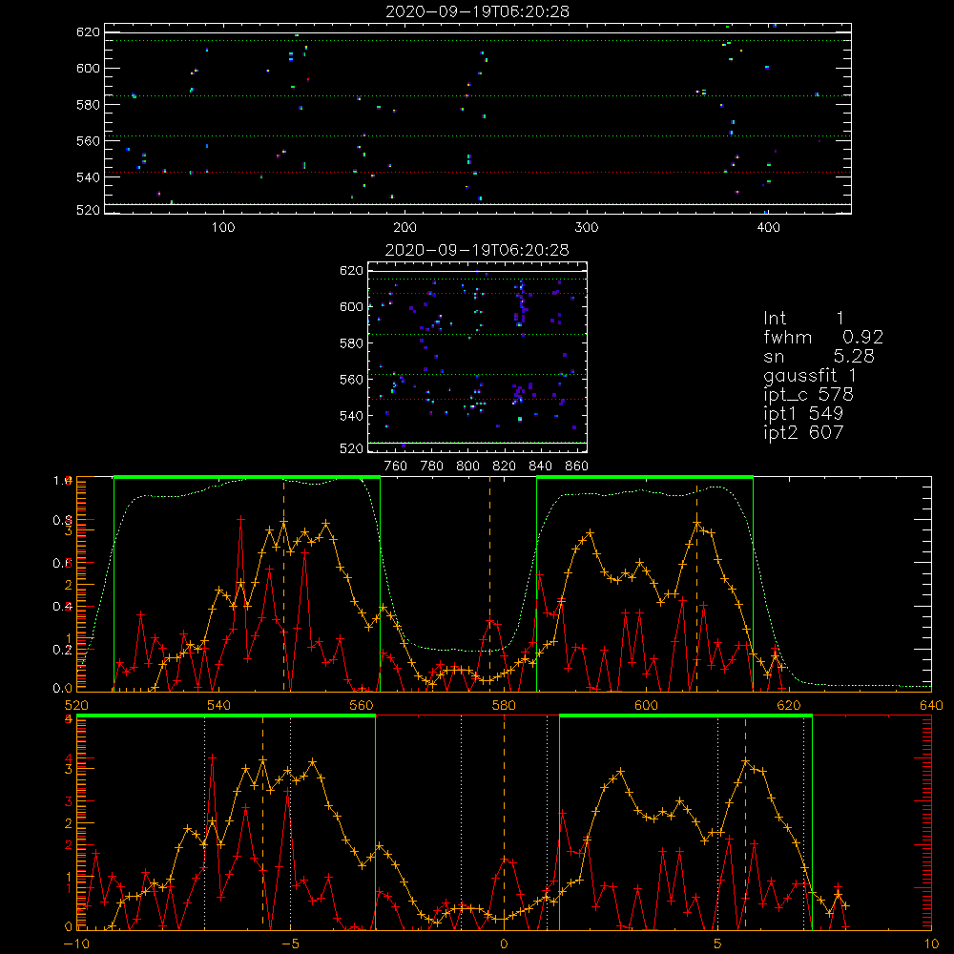Viewport: 954px width, 954px height.
Task: Click x-axis label 620 of the third plot
Action: pos(789,705)
